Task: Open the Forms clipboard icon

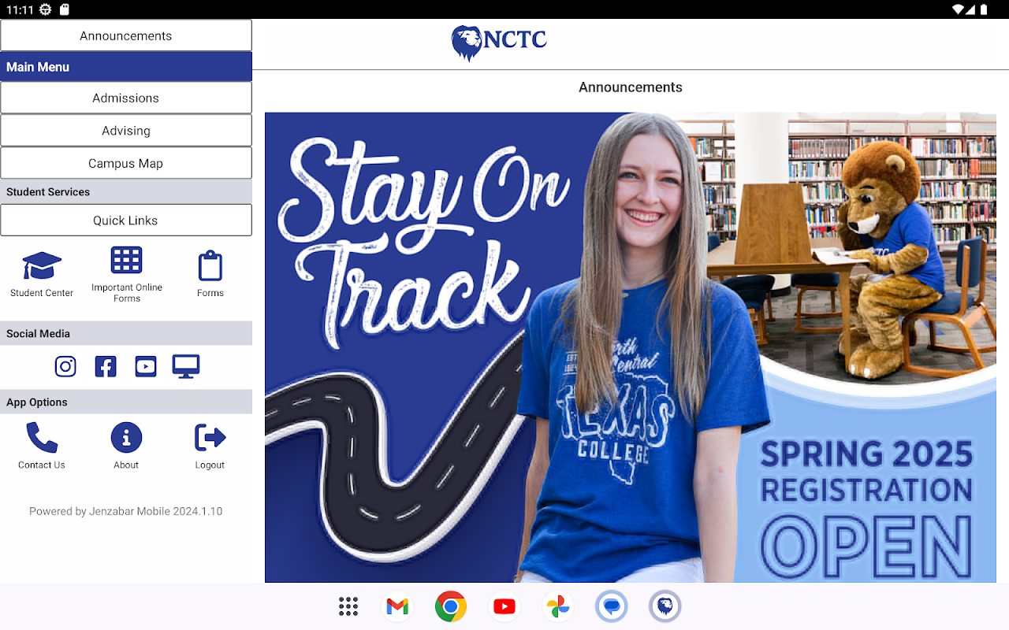Action: (x=210, y=266)
